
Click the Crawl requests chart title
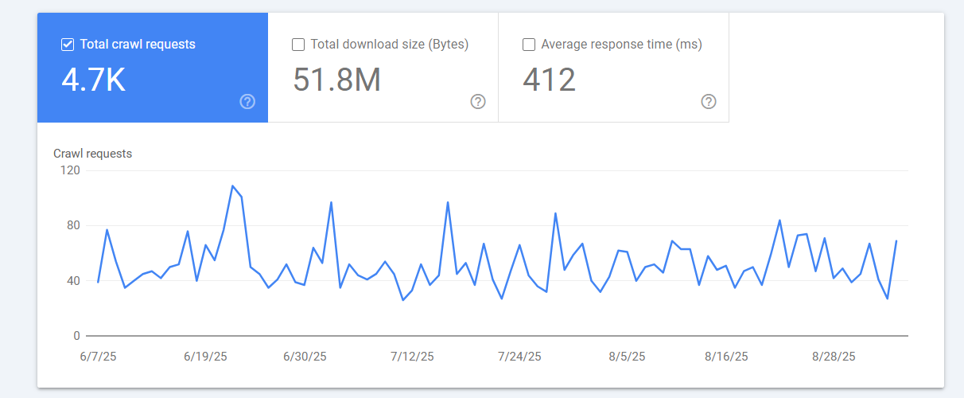(x=92, y=154)
